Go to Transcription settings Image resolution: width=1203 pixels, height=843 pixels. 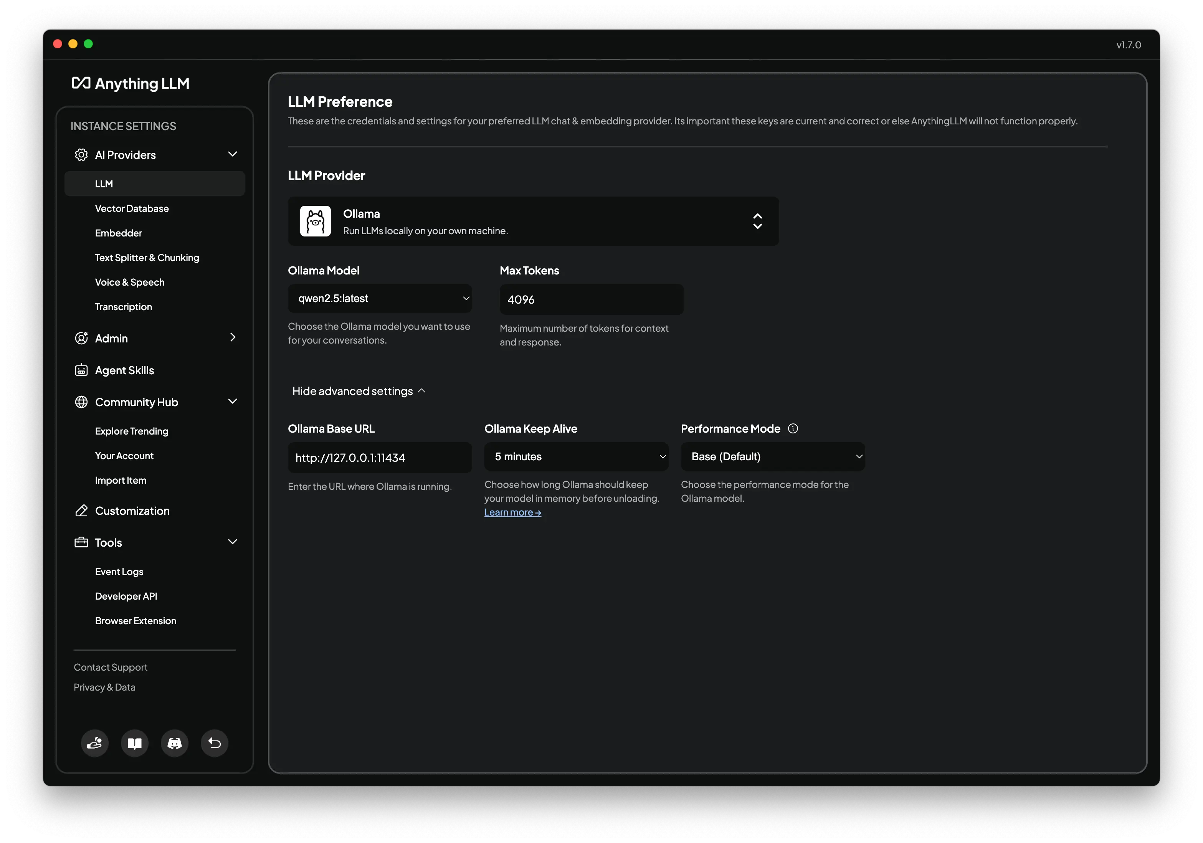pos(124,307)
